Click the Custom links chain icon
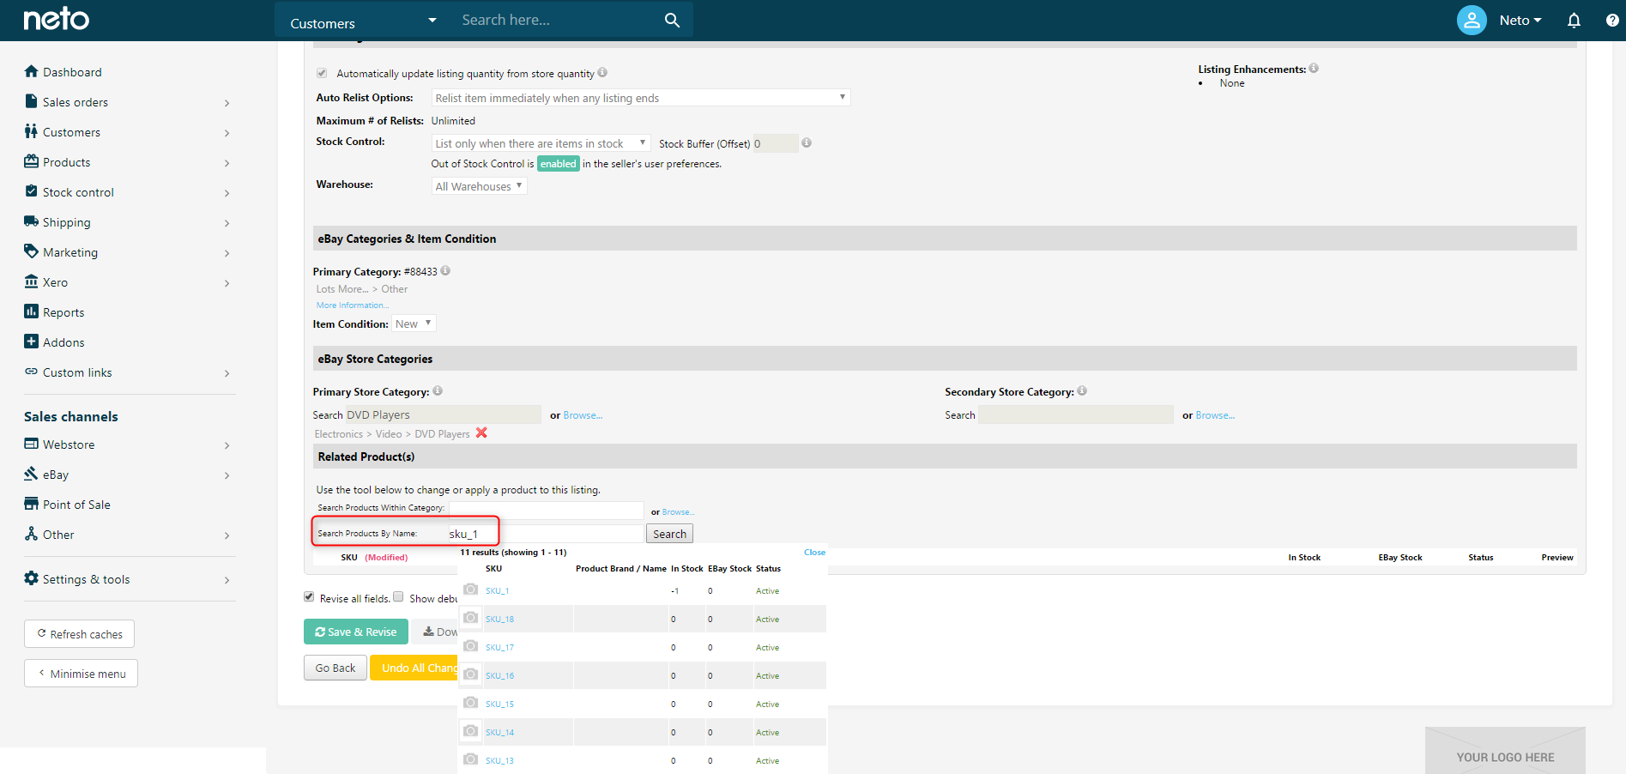The width and height of the screenshot is (1626, 774). tap(32, 372)
